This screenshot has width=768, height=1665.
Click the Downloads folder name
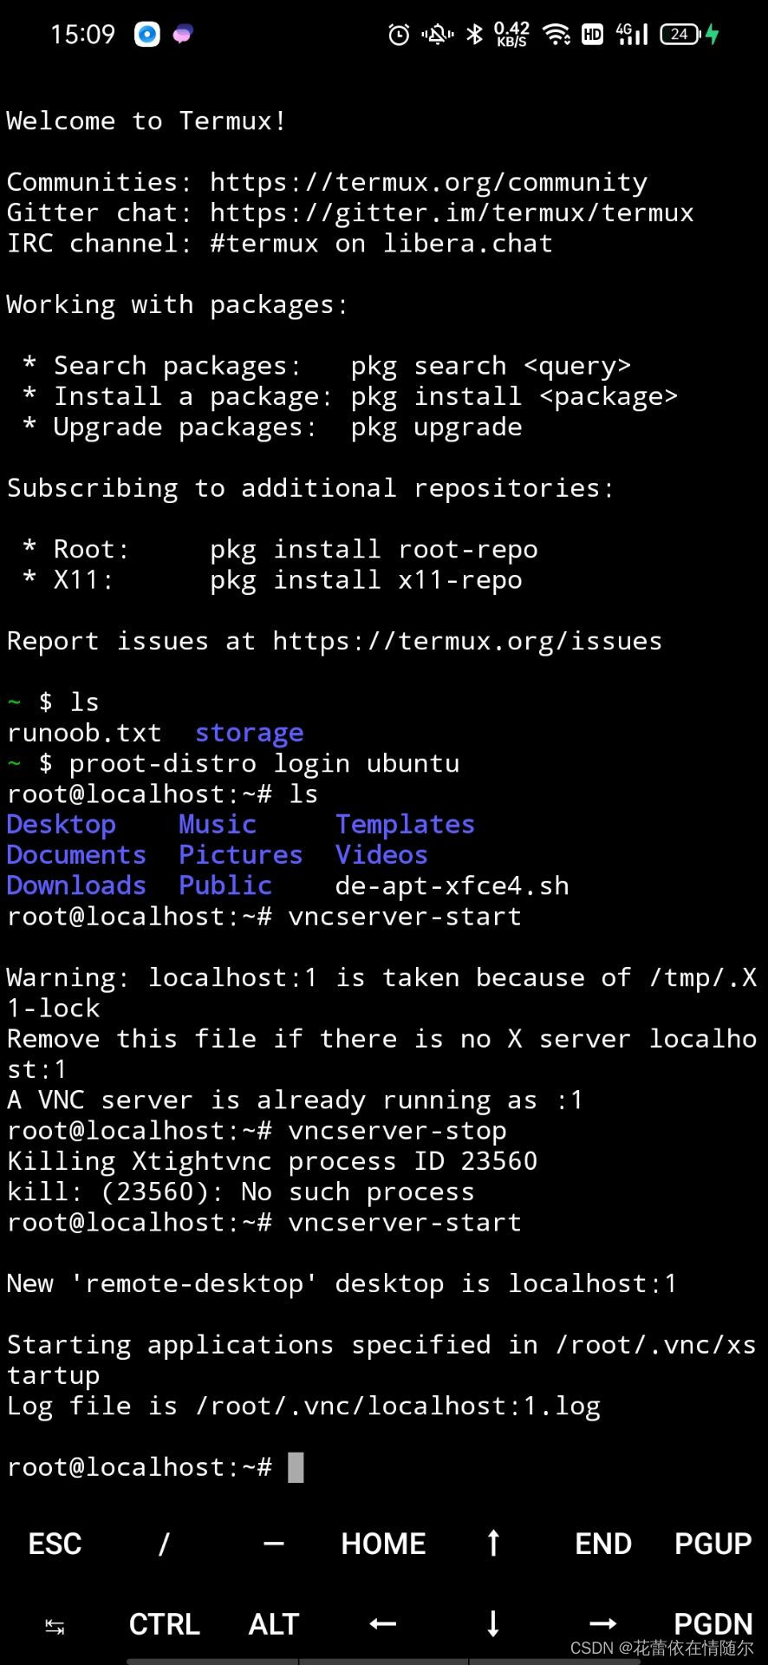[76, 885]
